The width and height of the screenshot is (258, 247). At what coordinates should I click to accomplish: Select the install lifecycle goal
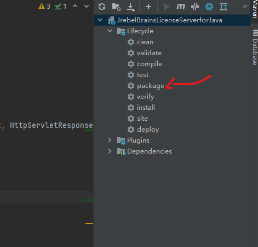146,108
